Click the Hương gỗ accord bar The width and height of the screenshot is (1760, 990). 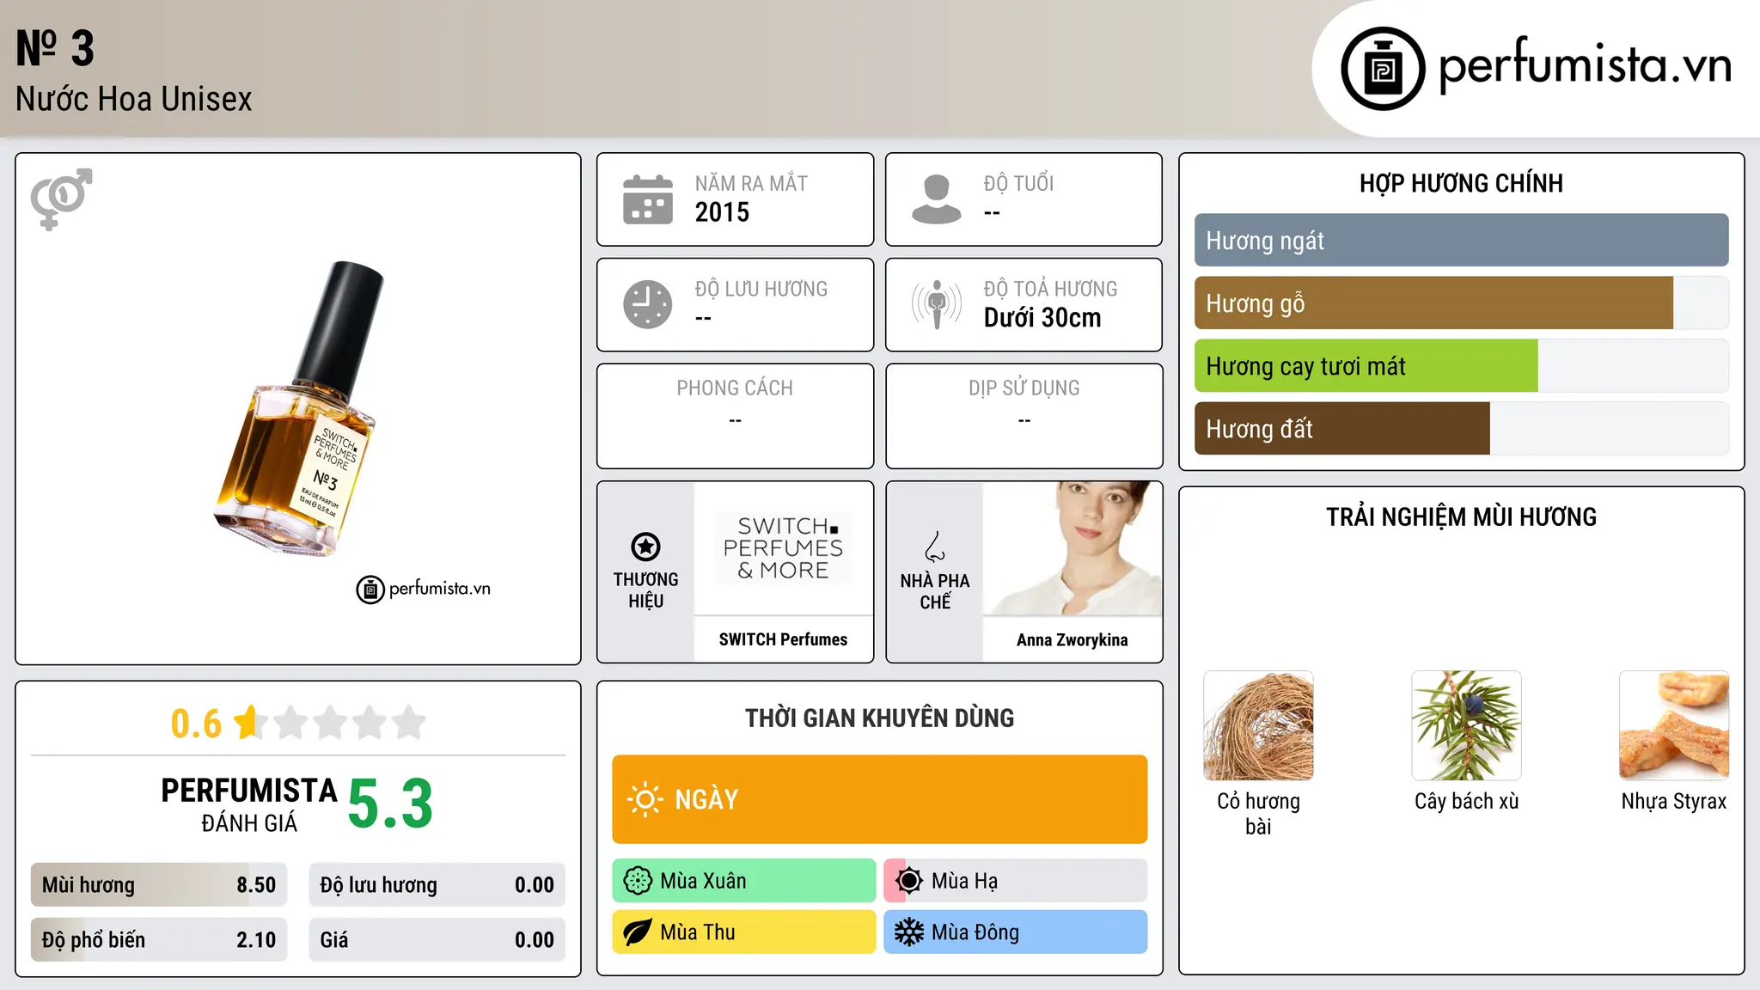pos(1462,303)
